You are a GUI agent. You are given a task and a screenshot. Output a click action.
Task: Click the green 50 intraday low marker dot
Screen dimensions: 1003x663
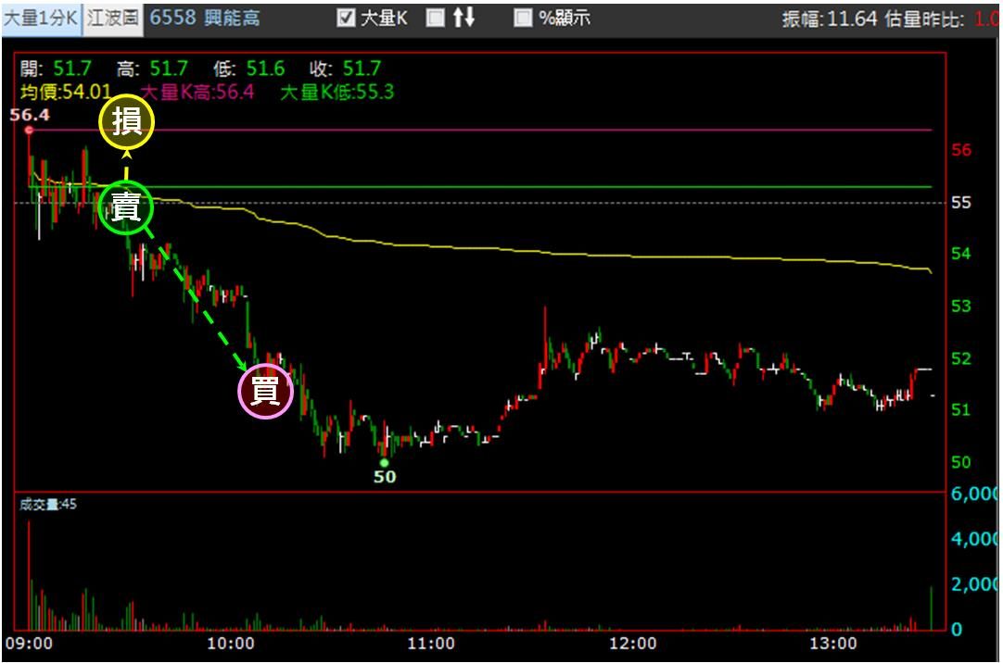coord(384,462)
